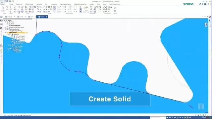
Task: Close the active document tab
Action: 47,17
